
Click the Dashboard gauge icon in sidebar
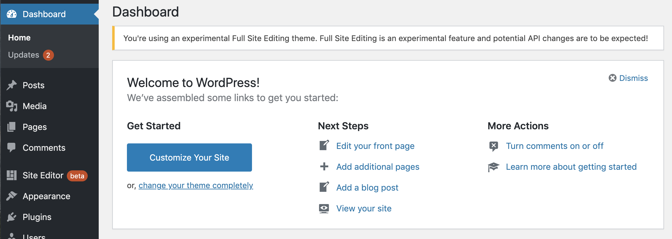point(12,14)
